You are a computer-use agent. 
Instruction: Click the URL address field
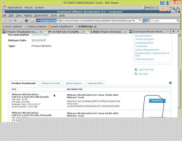(x=96, y=21)
